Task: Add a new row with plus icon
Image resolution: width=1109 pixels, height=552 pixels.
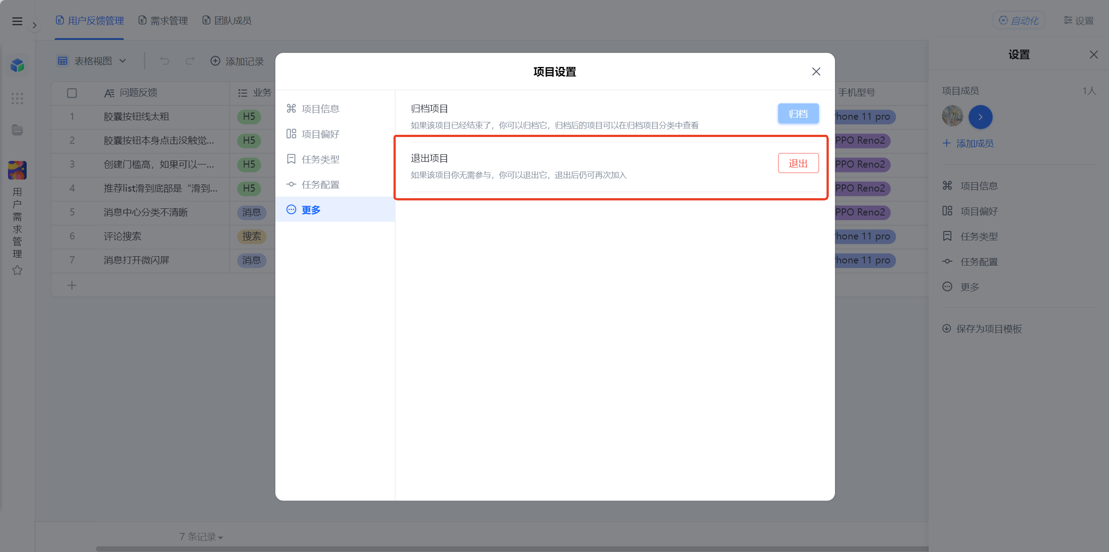Action: [72, 285]
